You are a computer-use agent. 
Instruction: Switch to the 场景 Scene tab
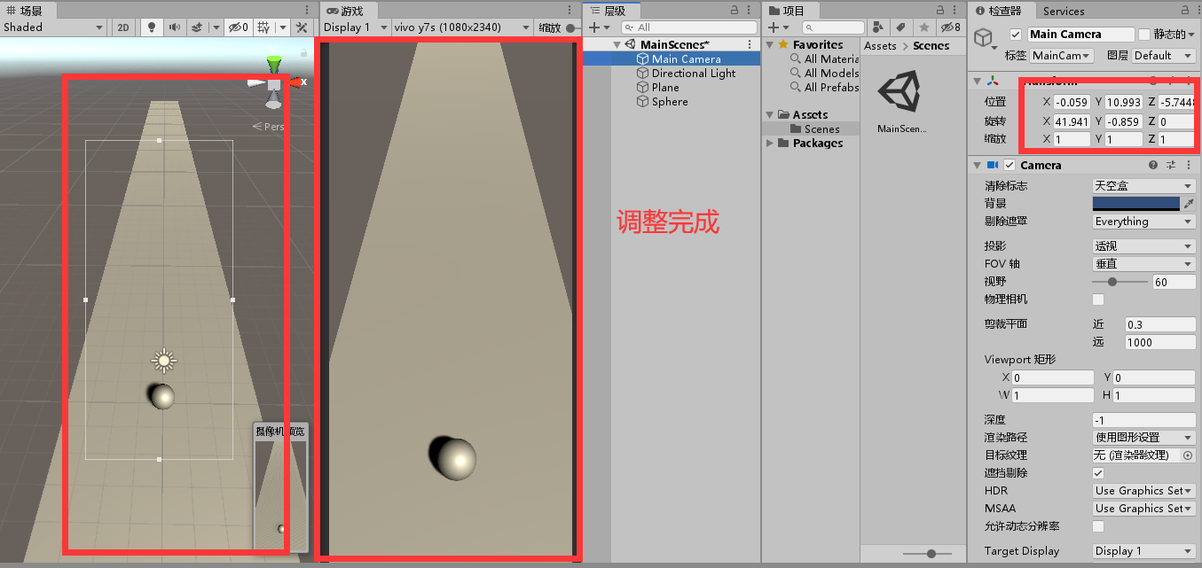coord(27,11)
